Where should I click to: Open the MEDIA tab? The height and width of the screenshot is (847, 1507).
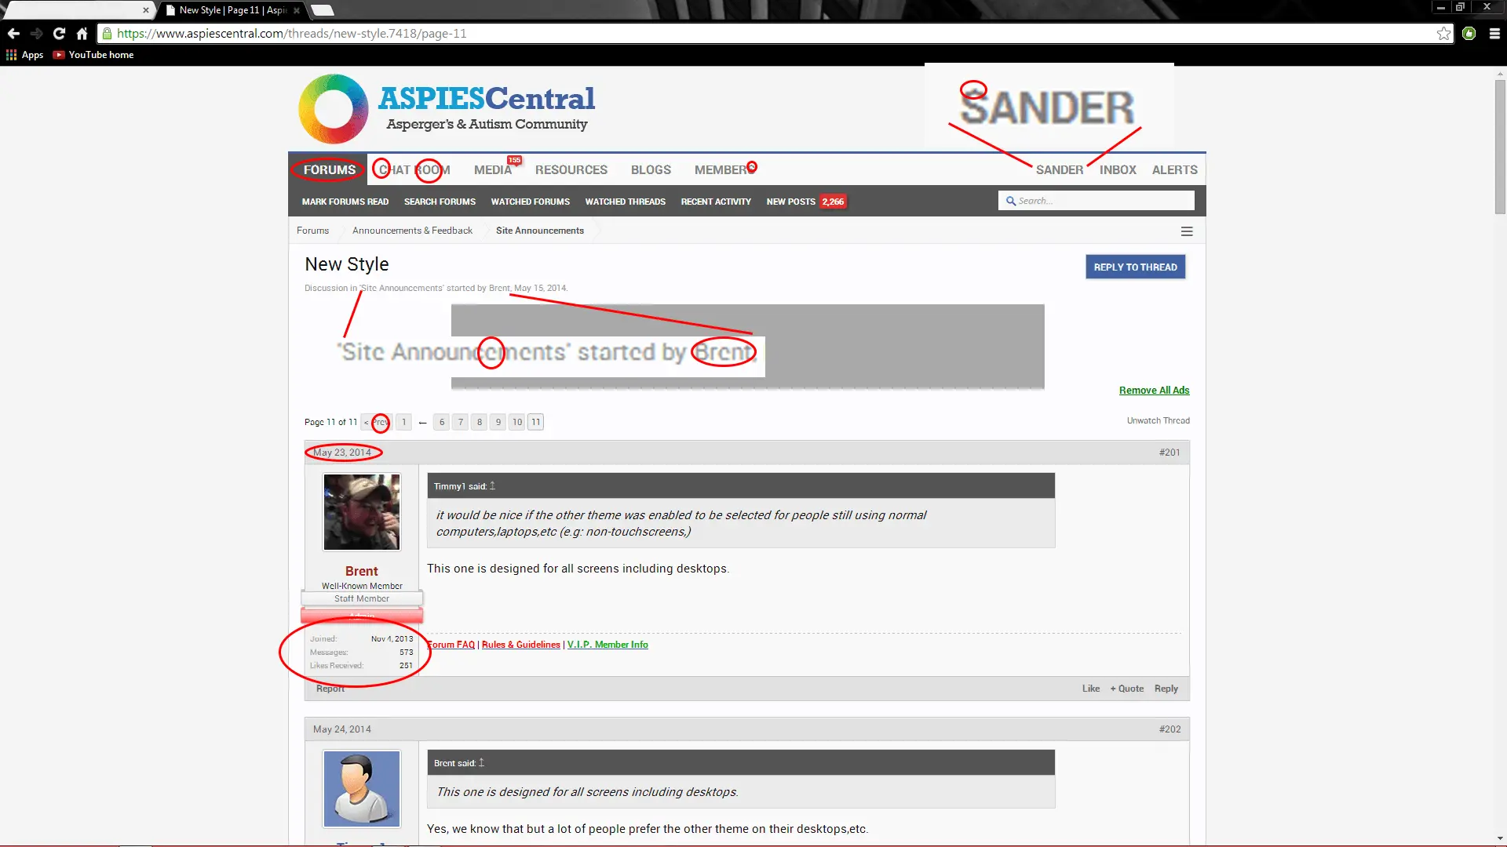pos(493,169)
